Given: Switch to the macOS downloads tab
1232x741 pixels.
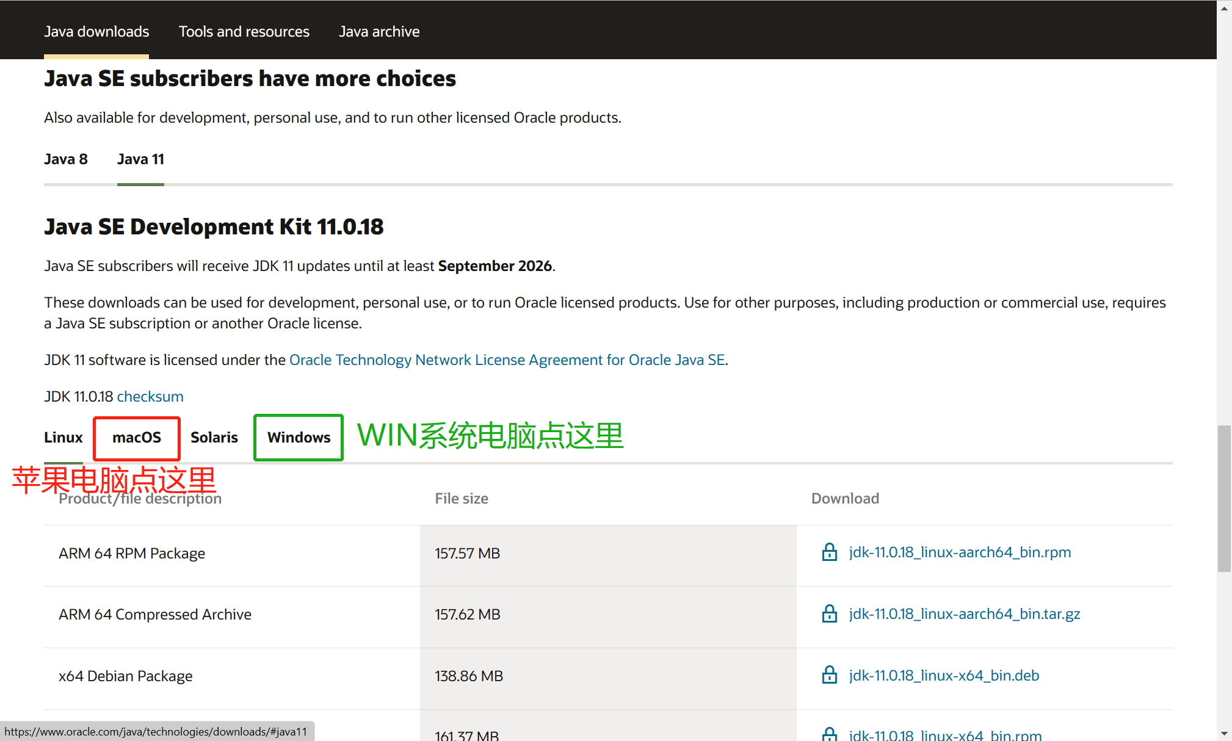Looking at the screenshot, I should pyautogui.click(x=137, y=438).
